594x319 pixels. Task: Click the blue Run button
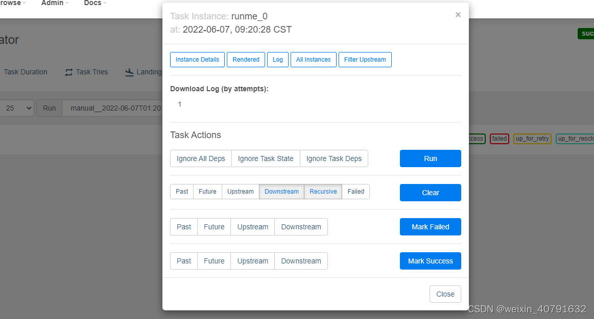click(x=431, y=159)
